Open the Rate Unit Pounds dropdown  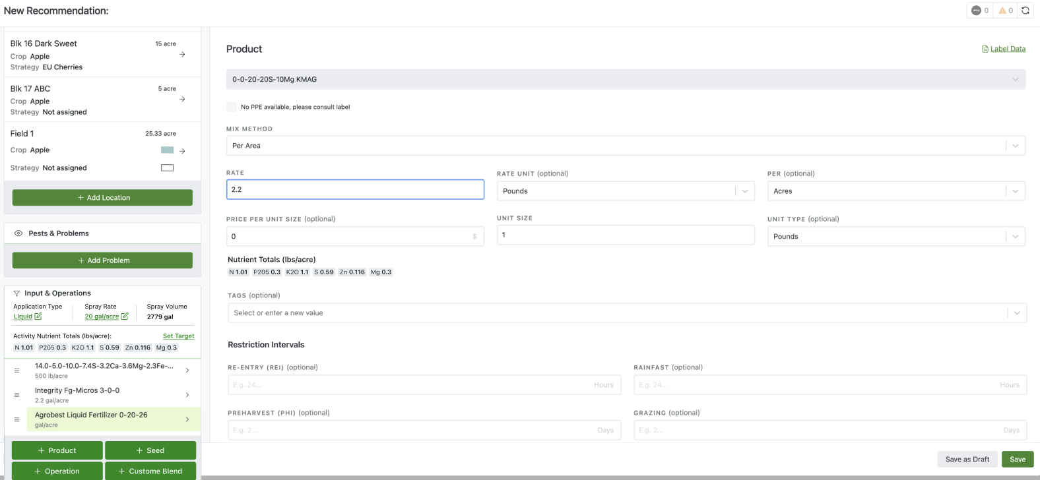(x=626, y=191)
